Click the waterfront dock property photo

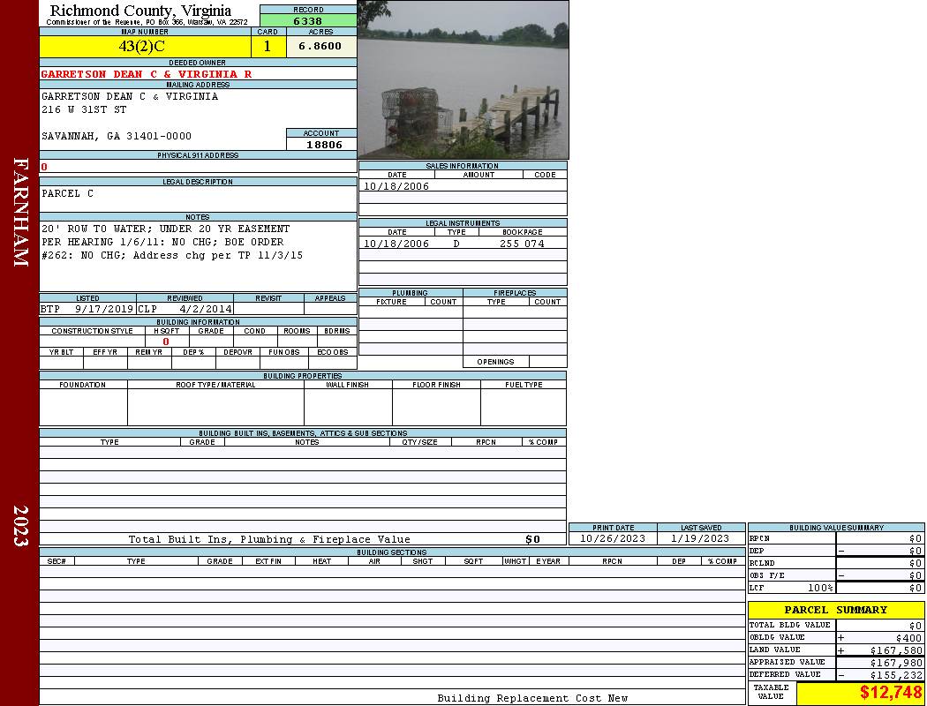coord(463,79)
